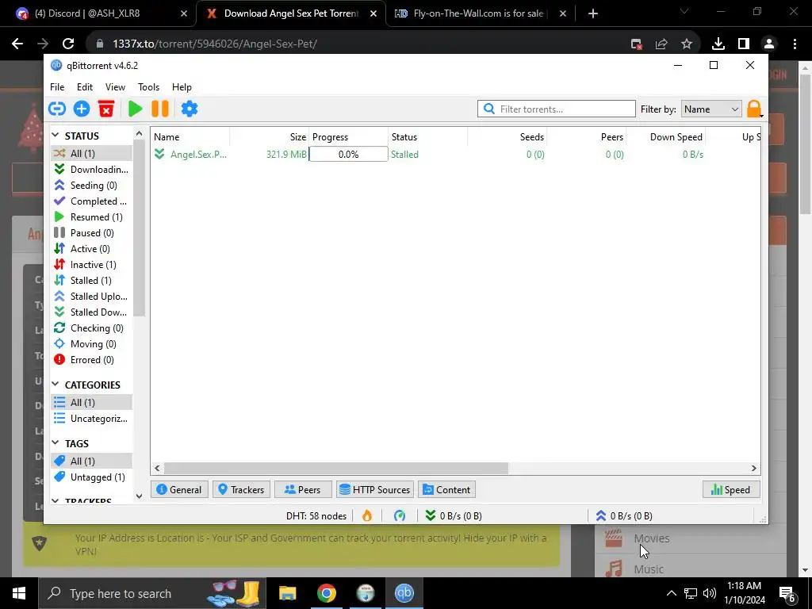This screenshot has width=812, height=609.
Task: Open the Tools menu
Action: (148, 87)
